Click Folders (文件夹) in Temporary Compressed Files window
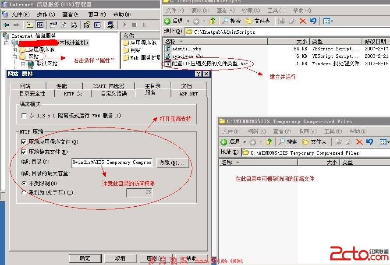The width and height of the screenshot is (390, 265). [315, 142]
